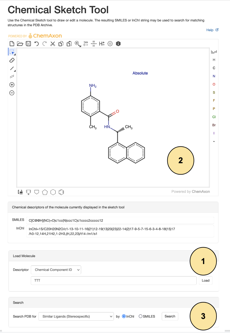
Task: Clean structure in 2D
Action: (x=86, y=44)
